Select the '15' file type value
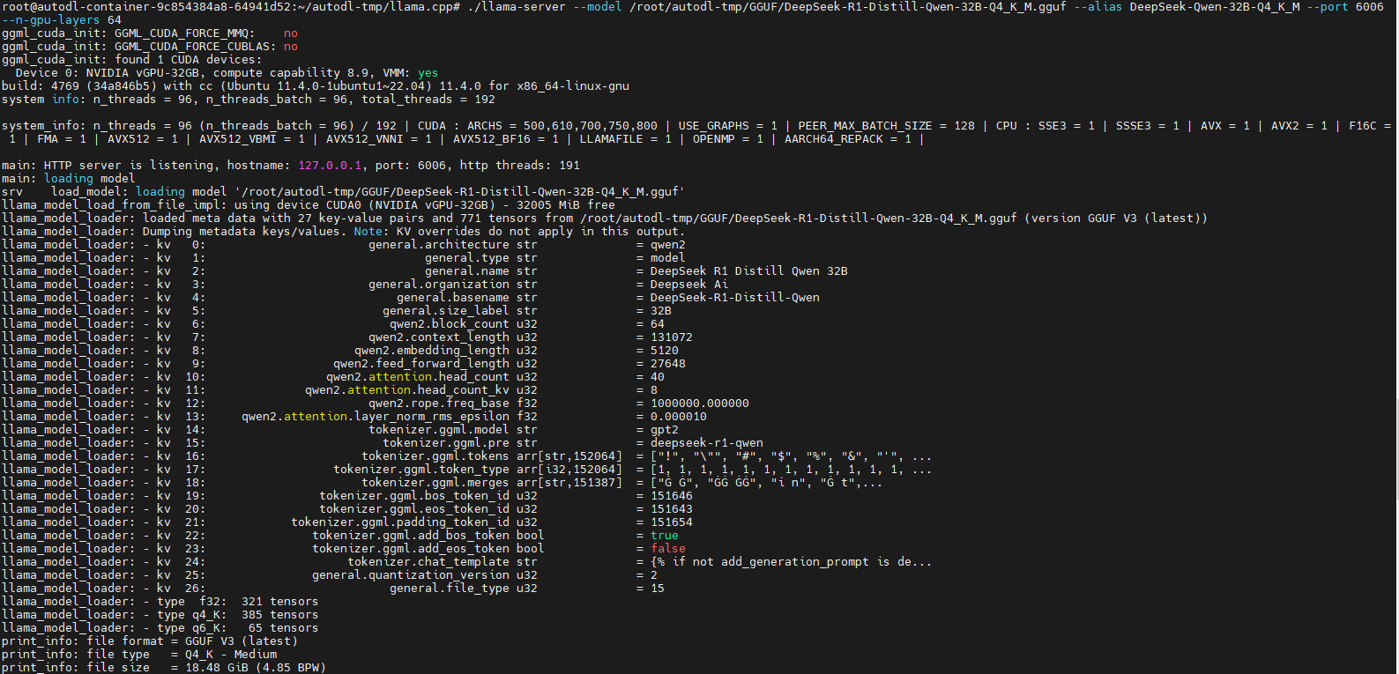The width and height of the screenshot is (1399, 674). click(x=658, y=589)
